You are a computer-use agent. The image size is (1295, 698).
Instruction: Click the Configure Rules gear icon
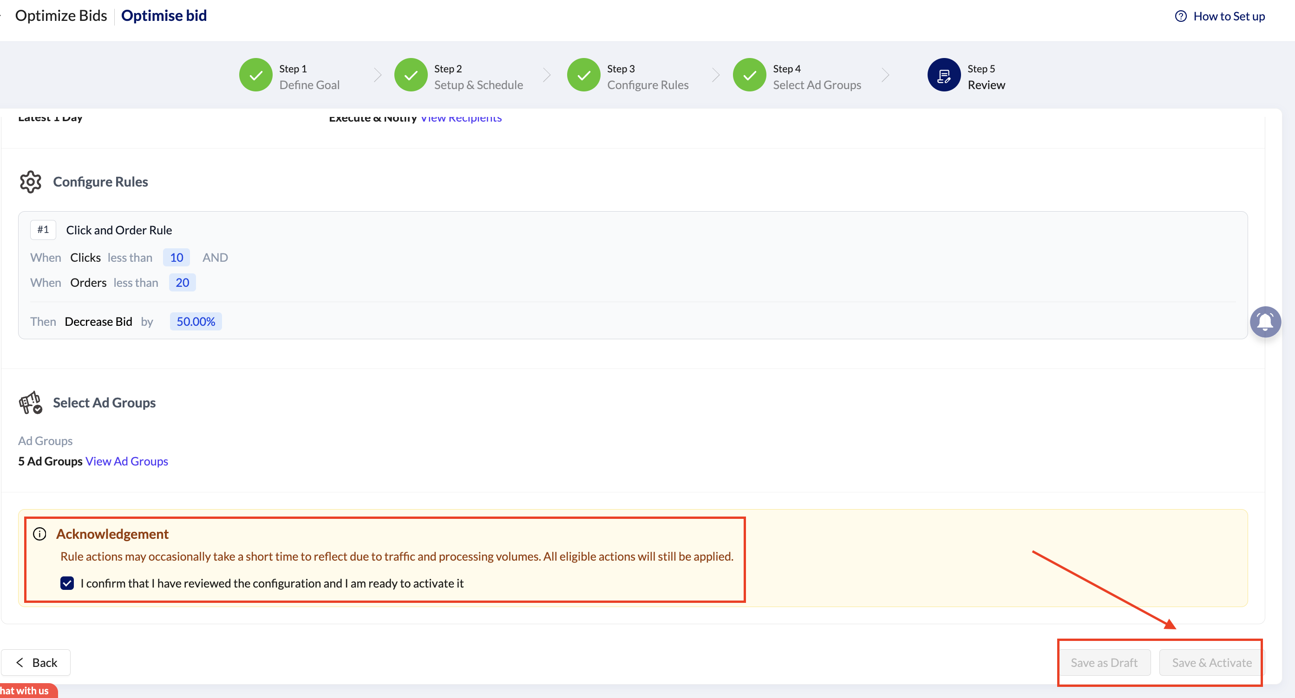tap(31, 182)
